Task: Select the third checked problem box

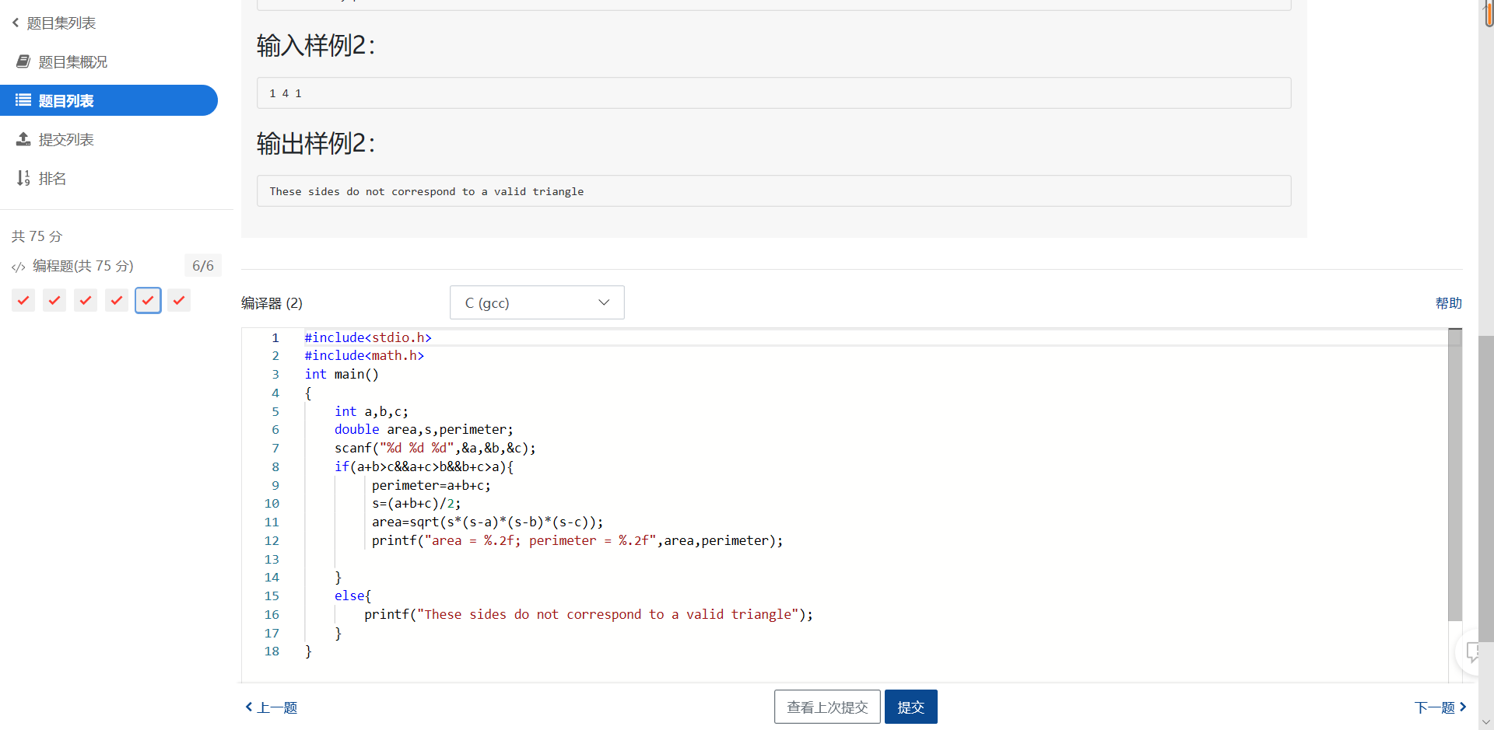Action: click(x=86, y=300)
